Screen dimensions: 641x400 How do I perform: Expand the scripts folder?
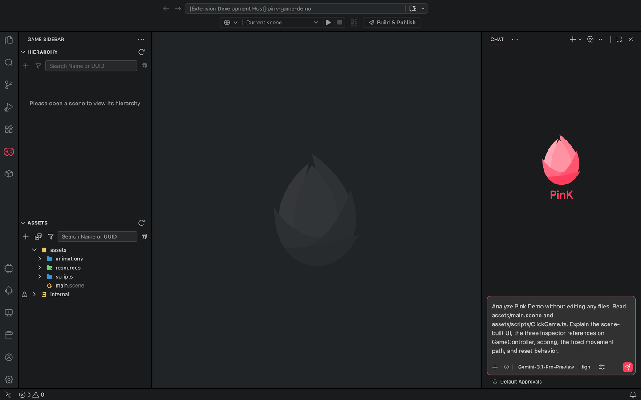click(x=40, y=276)
